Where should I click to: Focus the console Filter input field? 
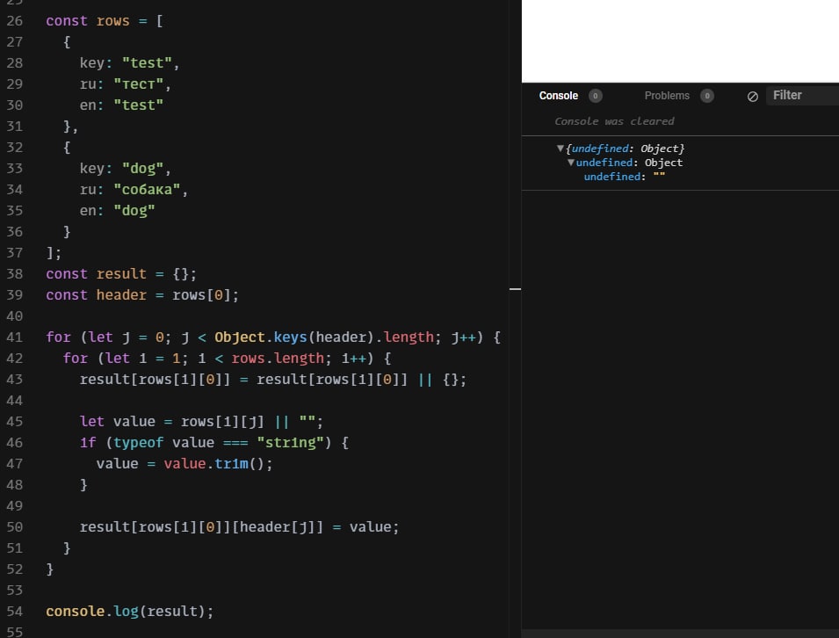point(802,95)
